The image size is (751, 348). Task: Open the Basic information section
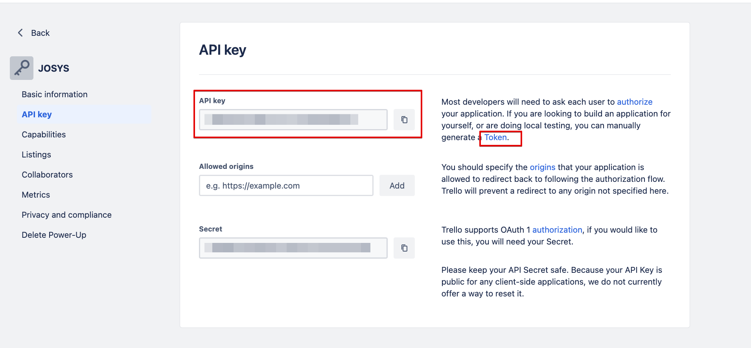tap(55, 94)
